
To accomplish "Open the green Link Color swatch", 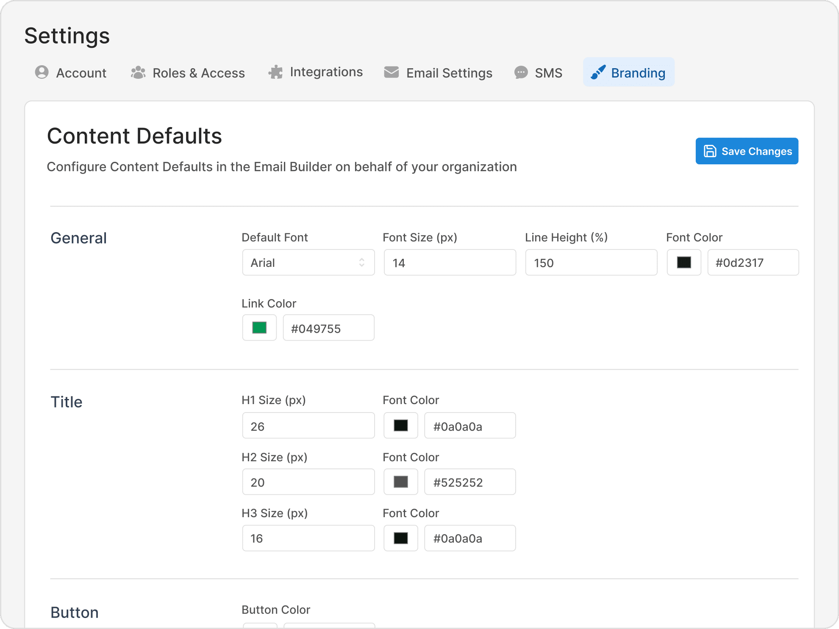I will [259, 328].
